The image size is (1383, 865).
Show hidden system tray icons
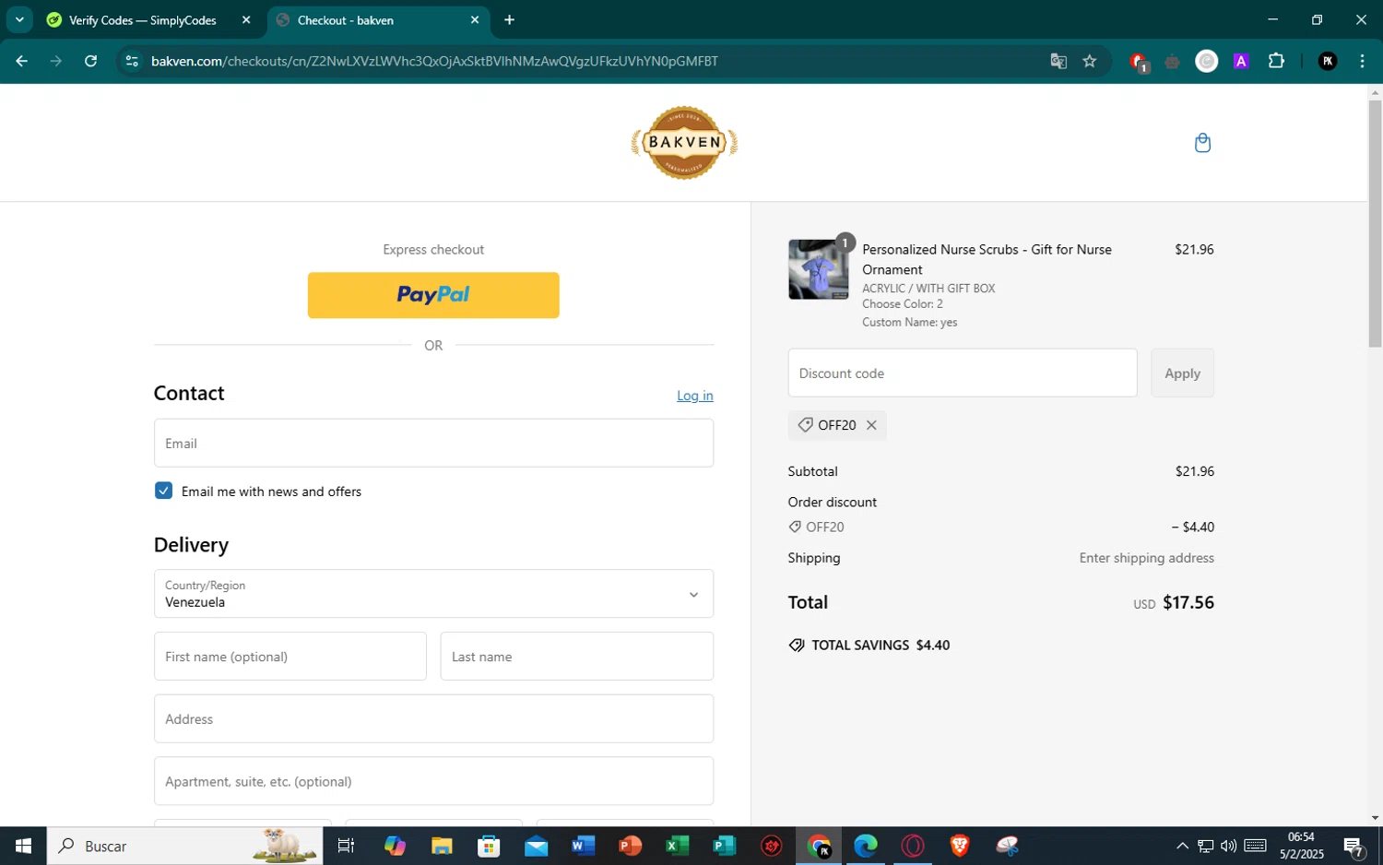tap(1182, 846)
